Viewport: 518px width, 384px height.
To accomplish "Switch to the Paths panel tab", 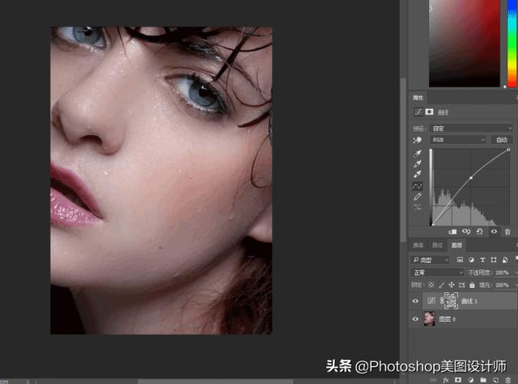I will pos(437,245).
